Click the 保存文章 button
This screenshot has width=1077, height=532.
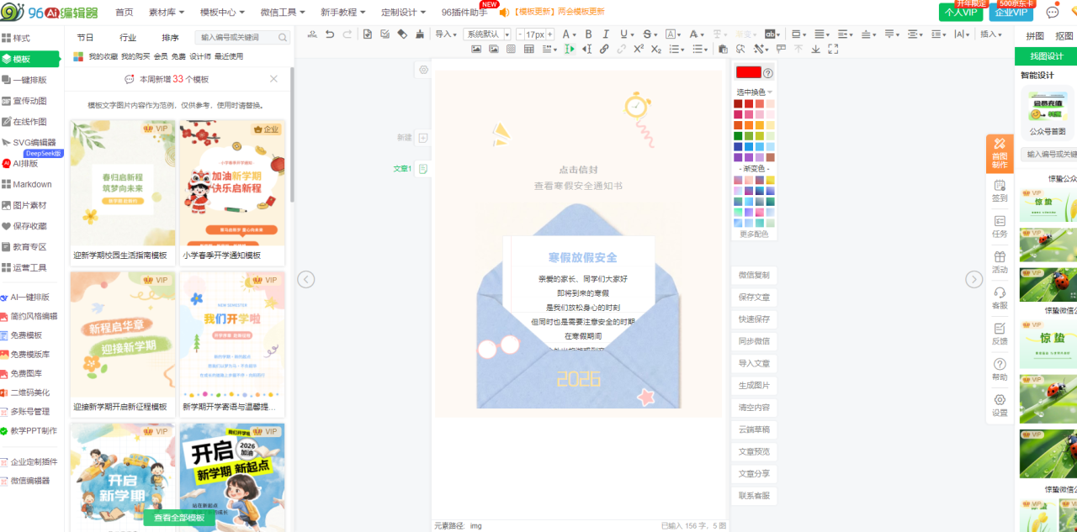[753, 298]
